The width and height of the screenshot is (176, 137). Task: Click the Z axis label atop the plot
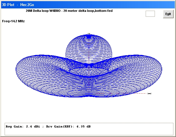89,34
